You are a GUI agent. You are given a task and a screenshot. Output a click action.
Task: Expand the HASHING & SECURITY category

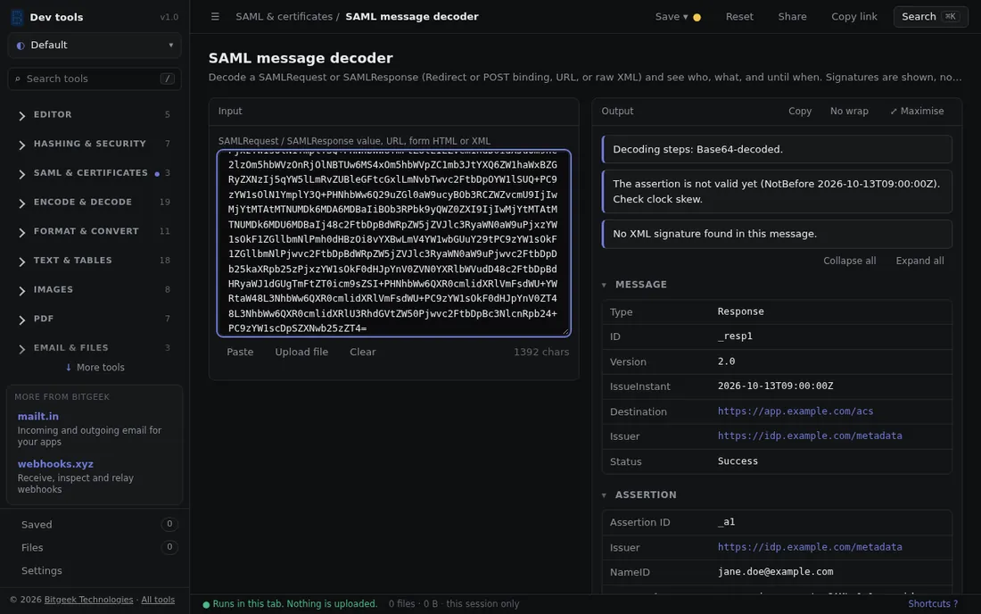pos(95,144)
